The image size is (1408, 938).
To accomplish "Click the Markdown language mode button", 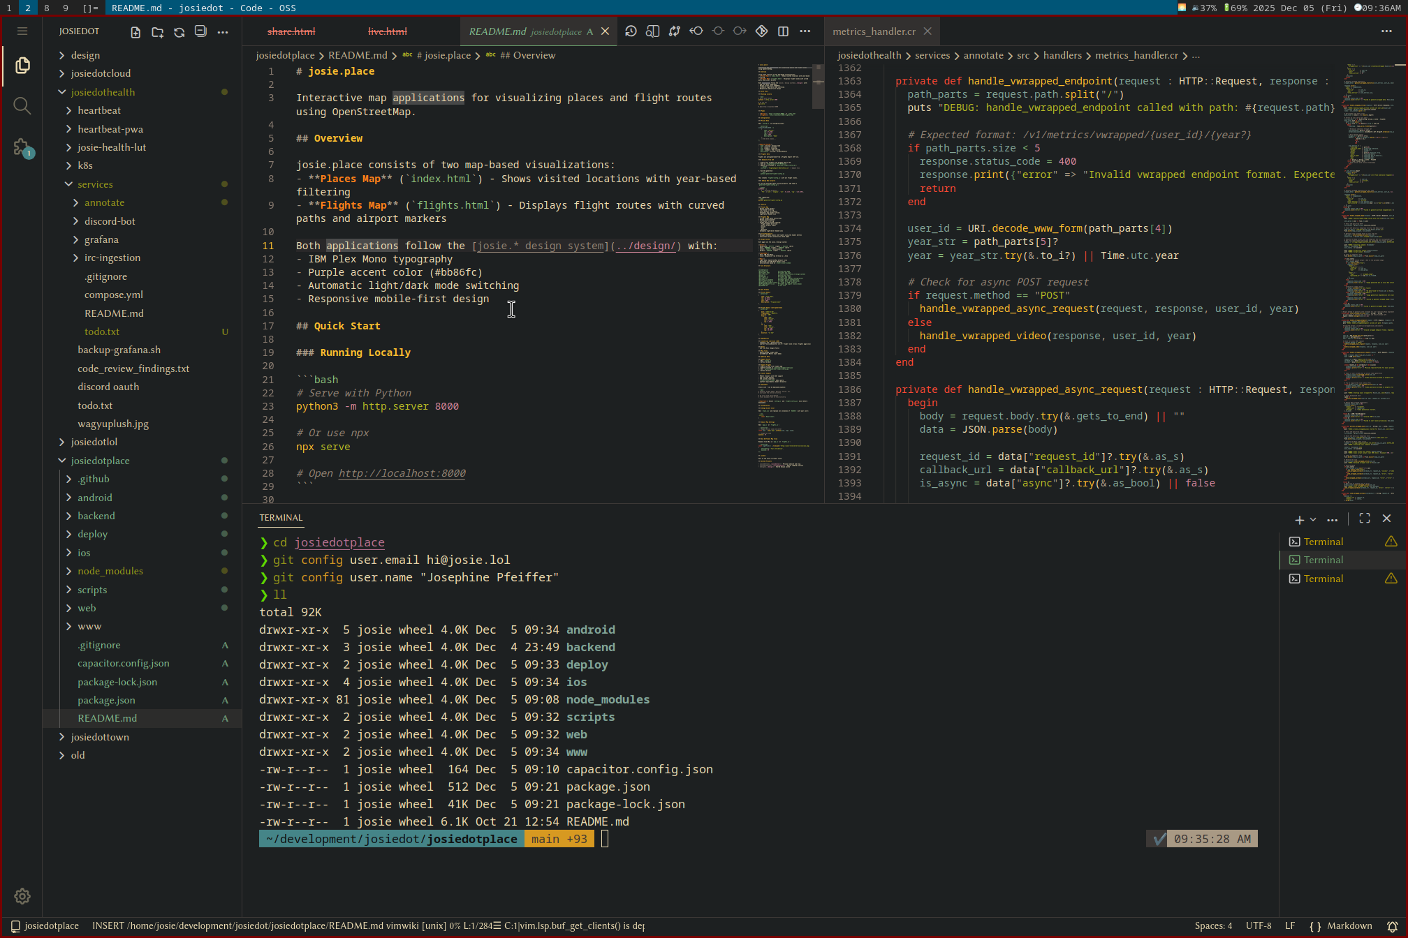I will click(x=1349, y=926).
